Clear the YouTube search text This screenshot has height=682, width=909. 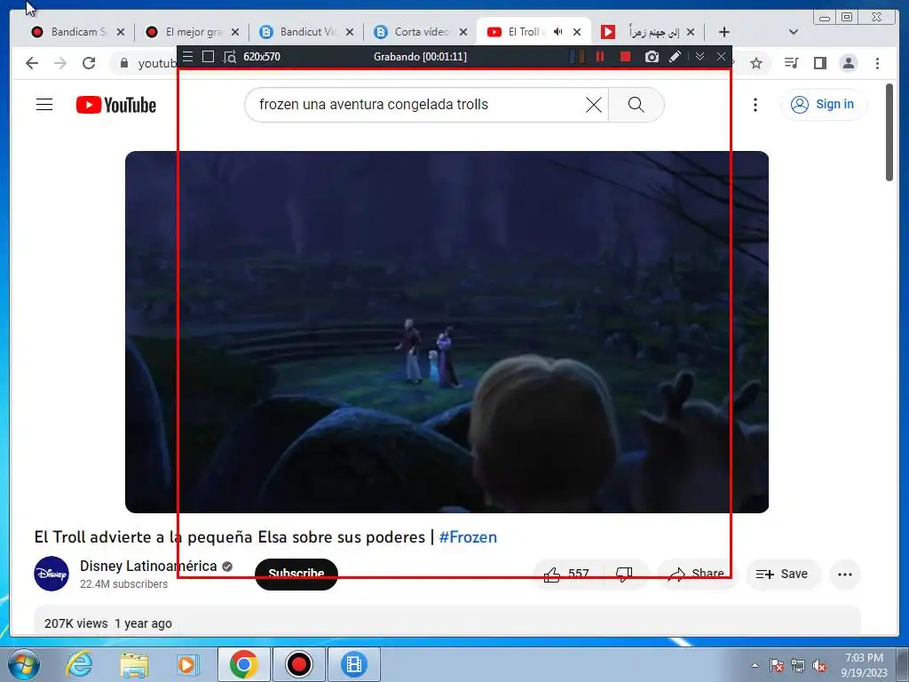pyautogui.click(x=594, y=105)
